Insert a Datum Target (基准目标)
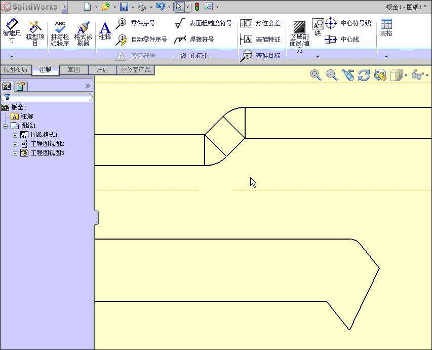432x350 pixels. (260, 56)
